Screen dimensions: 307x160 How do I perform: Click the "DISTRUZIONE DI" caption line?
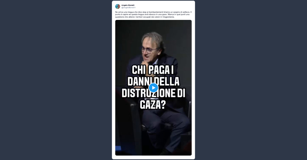[153, 93]
